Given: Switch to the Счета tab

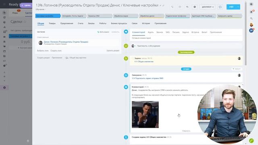Looking at the screenshot, I should [x=81, y=23].
